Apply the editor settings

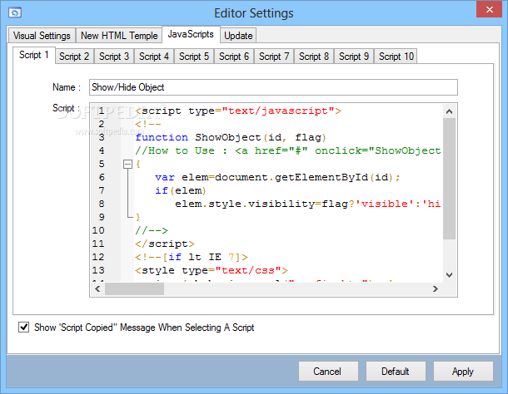click(x=463, y=372)
